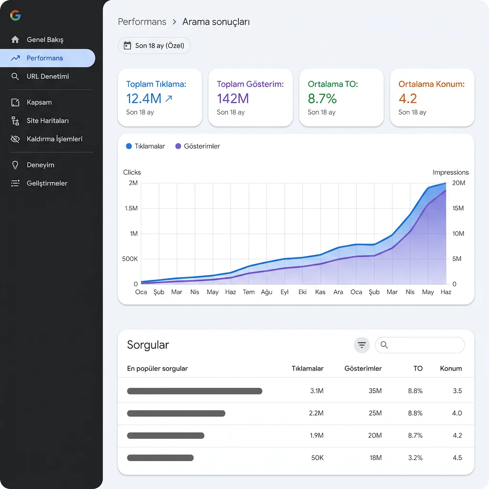Click the breadcrumb chevron separator

coord(175,22)
